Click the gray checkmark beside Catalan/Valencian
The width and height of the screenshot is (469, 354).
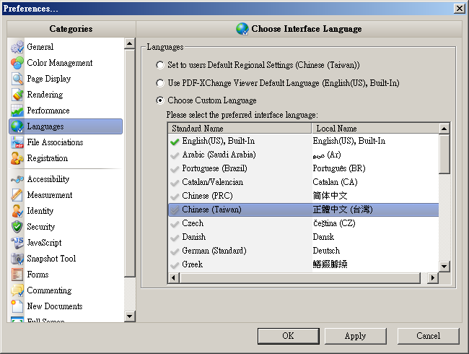pos(175,183)
